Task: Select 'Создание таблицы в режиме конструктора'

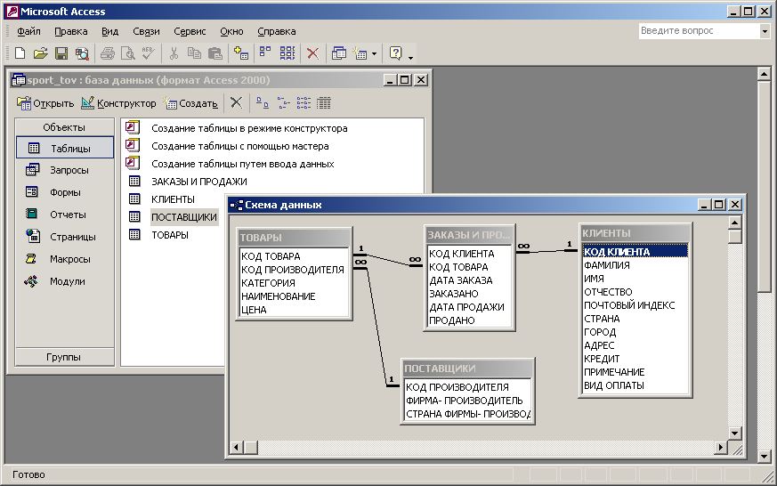Action: [249, 128]
